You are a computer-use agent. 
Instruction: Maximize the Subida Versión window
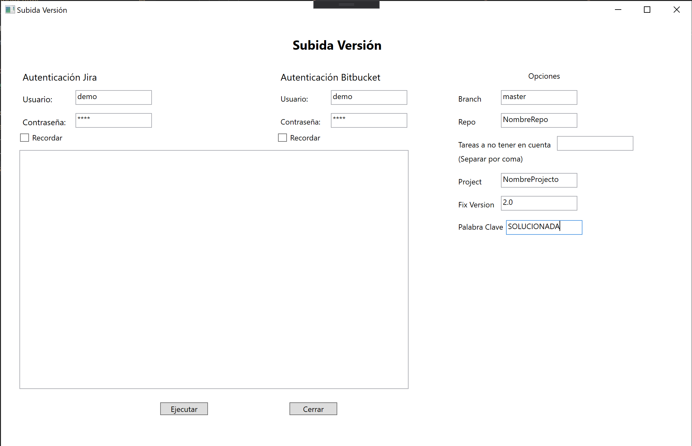pos(647,10)
